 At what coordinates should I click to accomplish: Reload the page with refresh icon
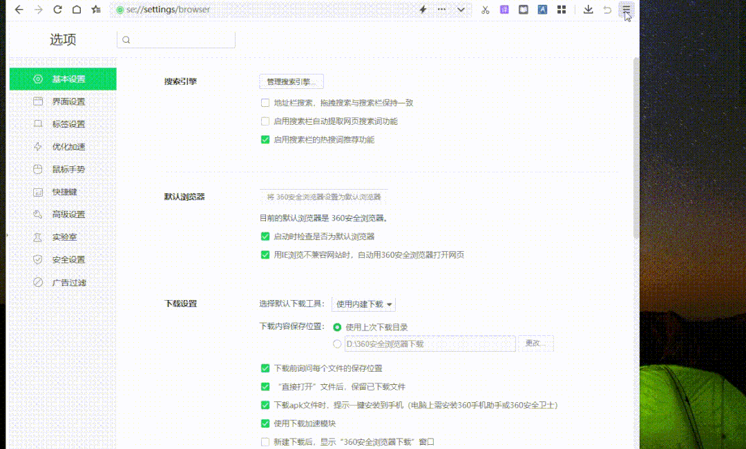(57, 10)
